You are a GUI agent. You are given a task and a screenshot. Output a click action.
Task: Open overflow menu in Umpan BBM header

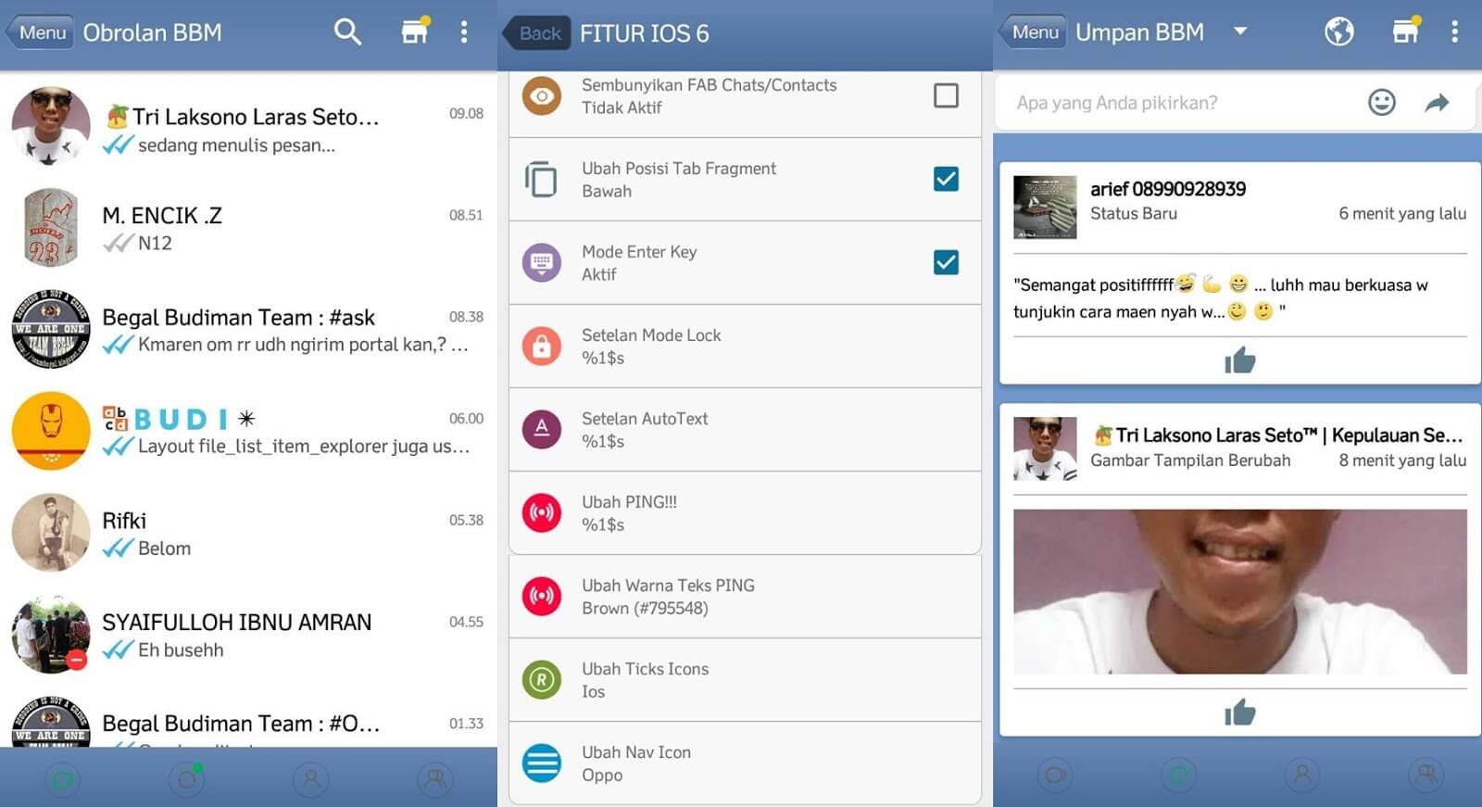1454,32
